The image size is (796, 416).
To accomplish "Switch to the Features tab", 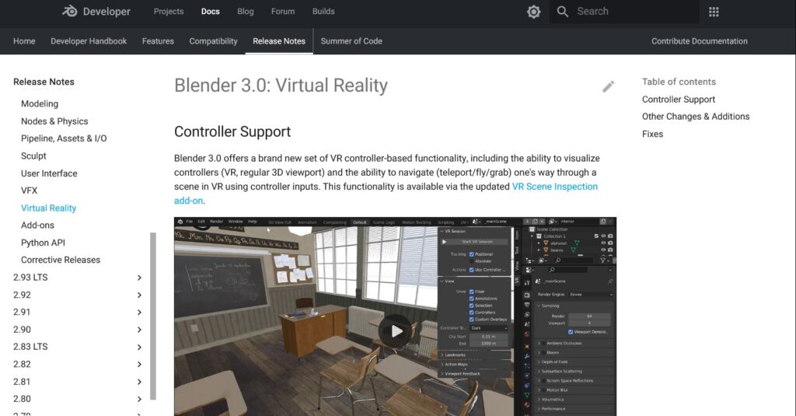I will [x=158, y=41].
